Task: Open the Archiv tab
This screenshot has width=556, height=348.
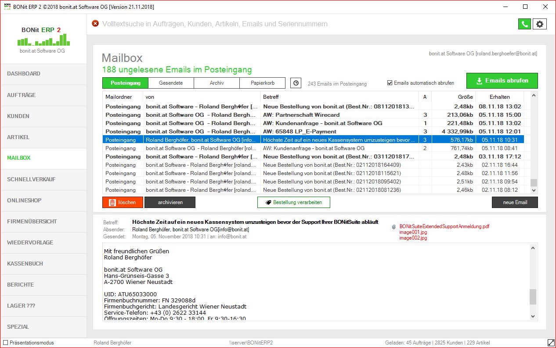Action: (217, 83)
